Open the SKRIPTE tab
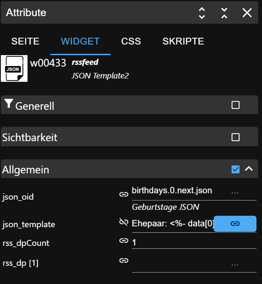Viewport: 262px width, 284px height. (183, 42)
